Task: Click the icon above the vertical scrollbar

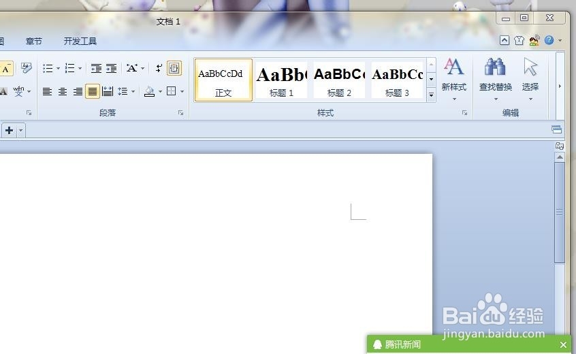Action: (560, 146)
